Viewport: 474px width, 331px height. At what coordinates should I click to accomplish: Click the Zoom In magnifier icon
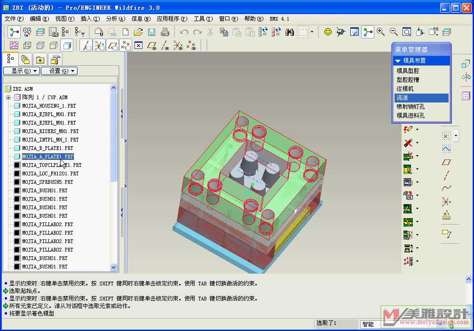click(x=380, y=32)
